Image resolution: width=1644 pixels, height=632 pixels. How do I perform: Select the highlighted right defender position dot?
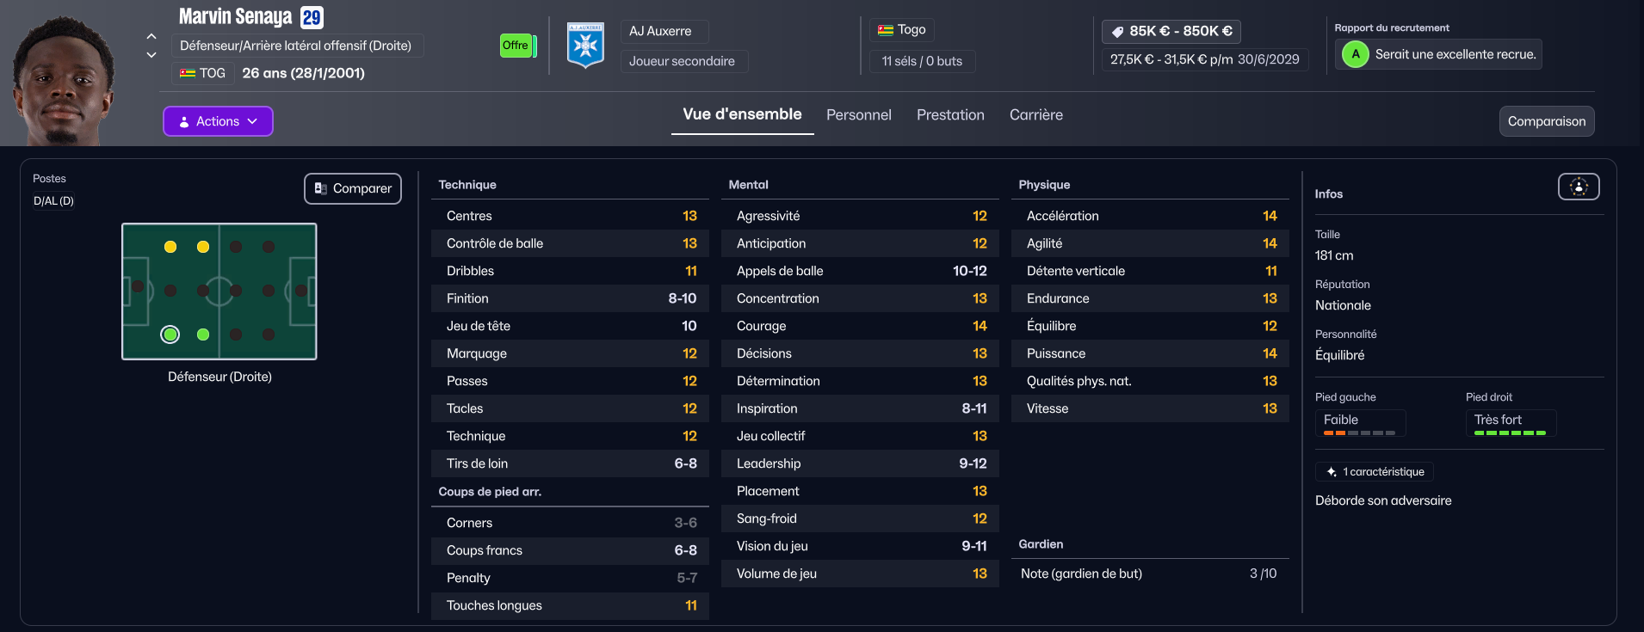pyautogui.click(x=170, y=334)
